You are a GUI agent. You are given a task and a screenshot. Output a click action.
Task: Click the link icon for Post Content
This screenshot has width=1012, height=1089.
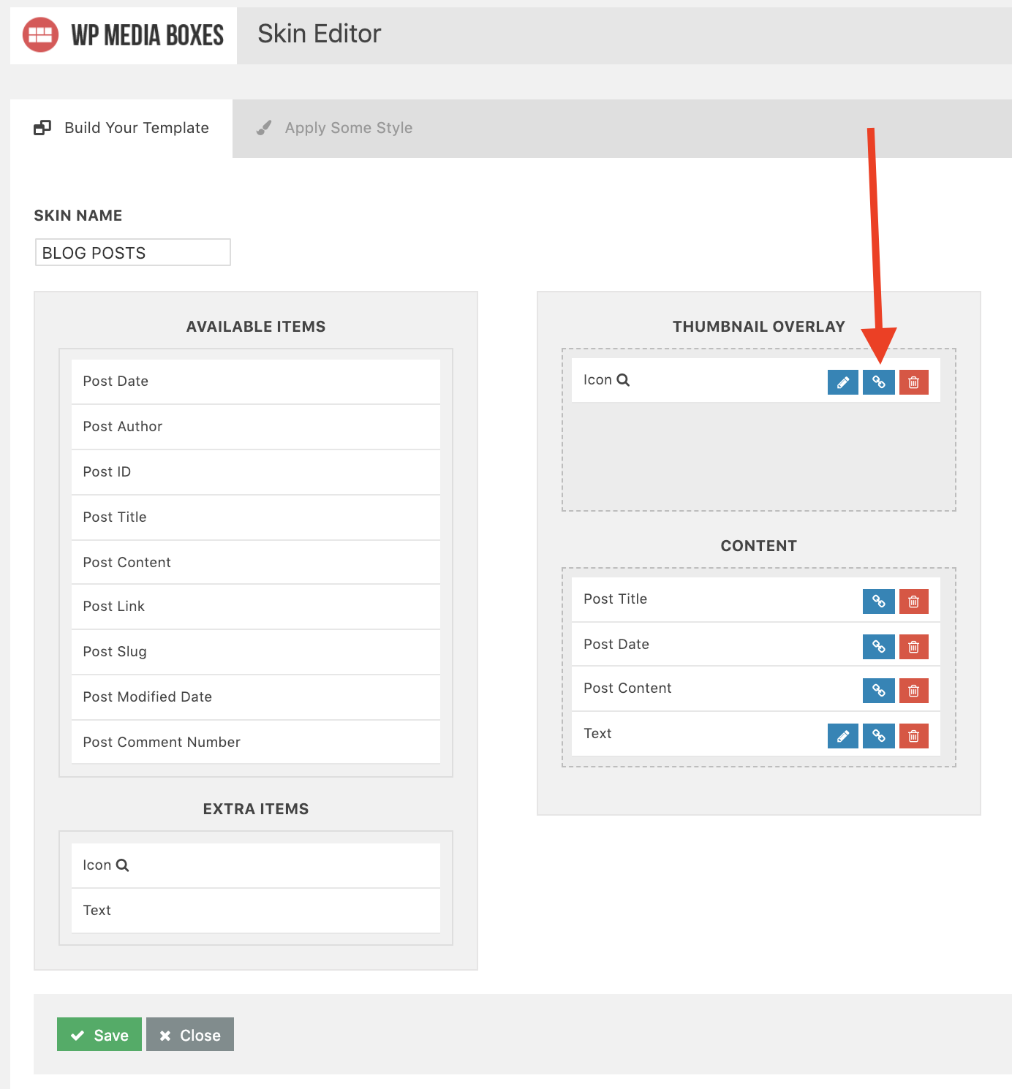point(878,691)
